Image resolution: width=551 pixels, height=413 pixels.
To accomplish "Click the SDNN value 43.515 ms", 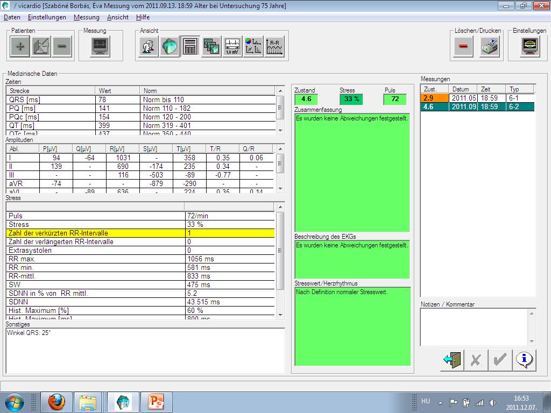I will click(203, 302).
